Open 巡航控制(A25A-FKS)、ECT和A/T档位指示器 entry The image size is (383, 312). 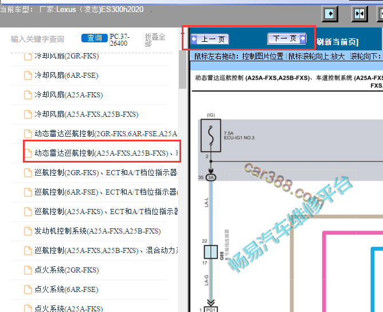pos(105,211)
